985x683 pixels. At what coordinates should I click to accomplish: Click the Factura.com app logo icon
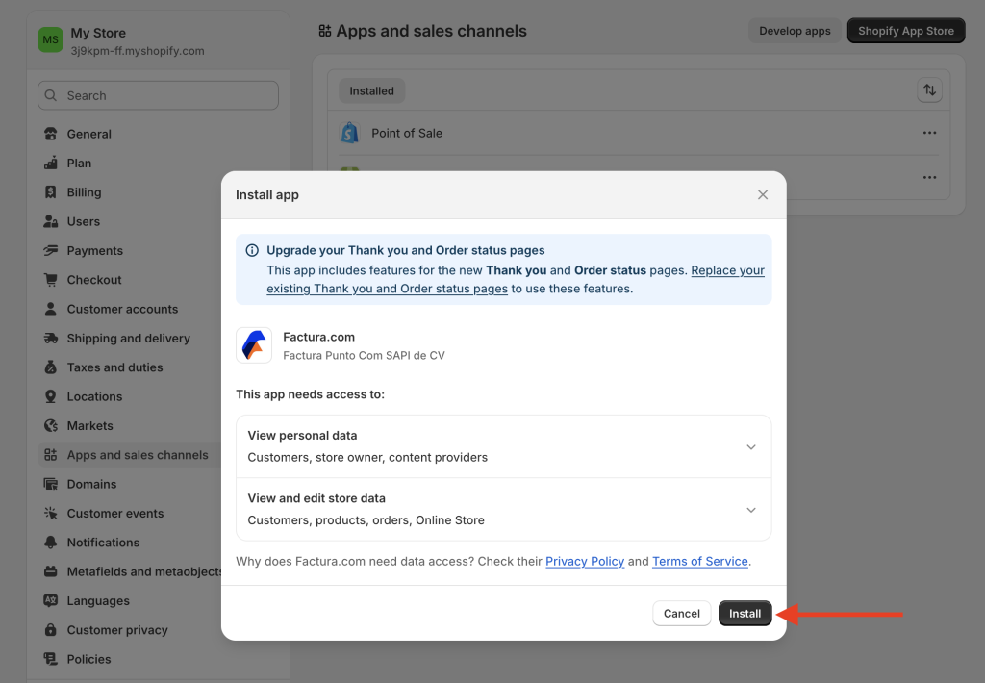point(254,345)
